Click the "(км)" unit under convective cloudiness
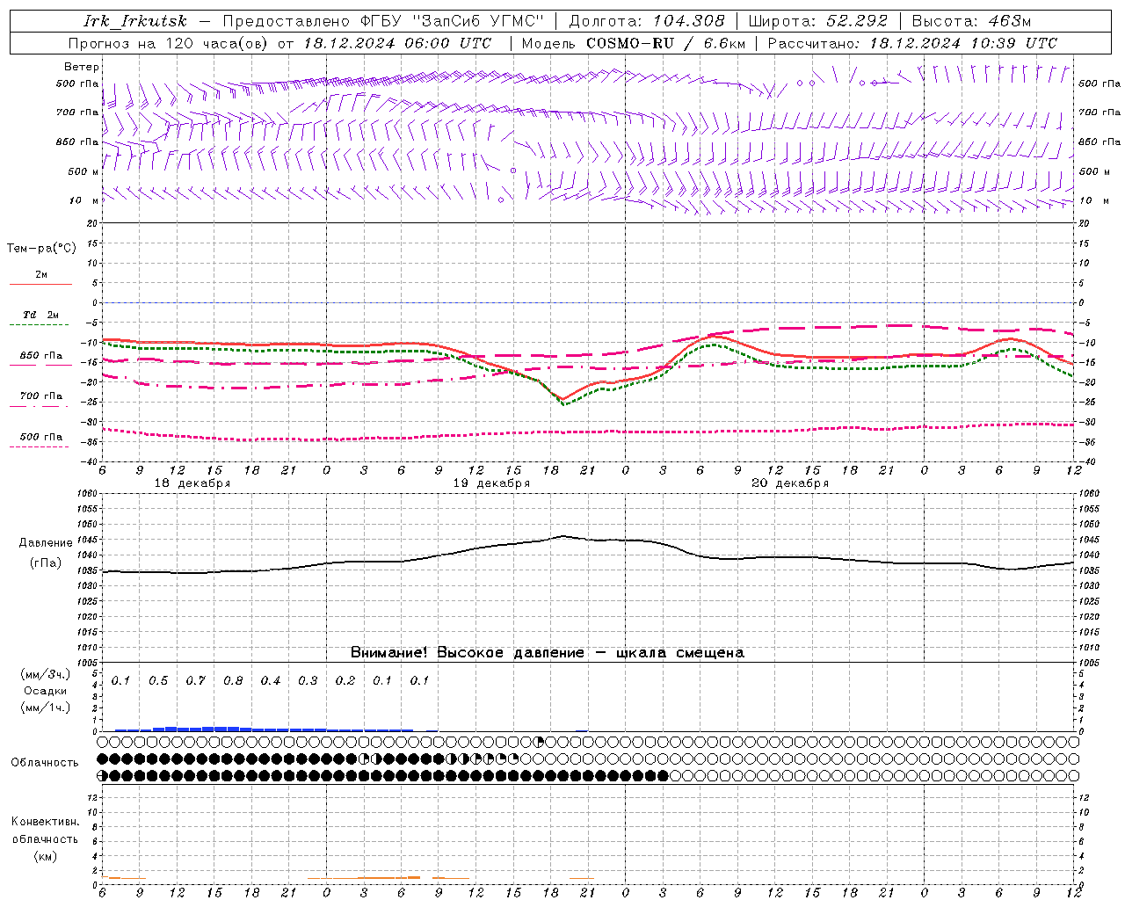Screen dimensions: 1125x900 tap(45, 856)
